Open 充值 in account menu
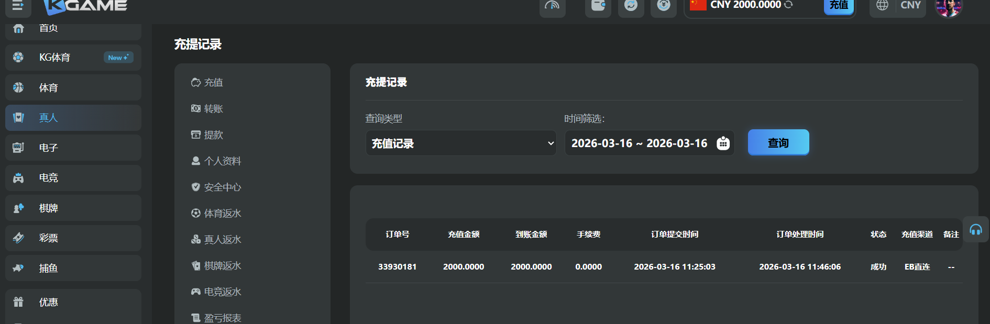This screenshot has width=990, height=324. 207,82
